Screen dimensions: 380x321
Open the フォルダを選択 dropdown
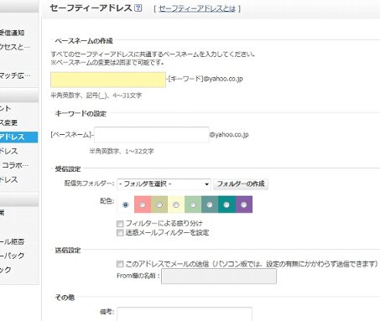164,184
